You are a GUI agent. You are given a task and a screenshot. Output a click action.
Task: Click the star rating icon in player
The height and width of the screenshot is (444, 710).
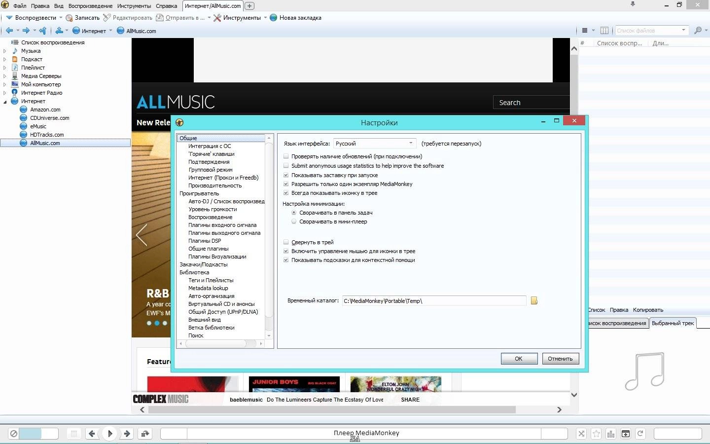pyautogui.click(x=596, y=434)
